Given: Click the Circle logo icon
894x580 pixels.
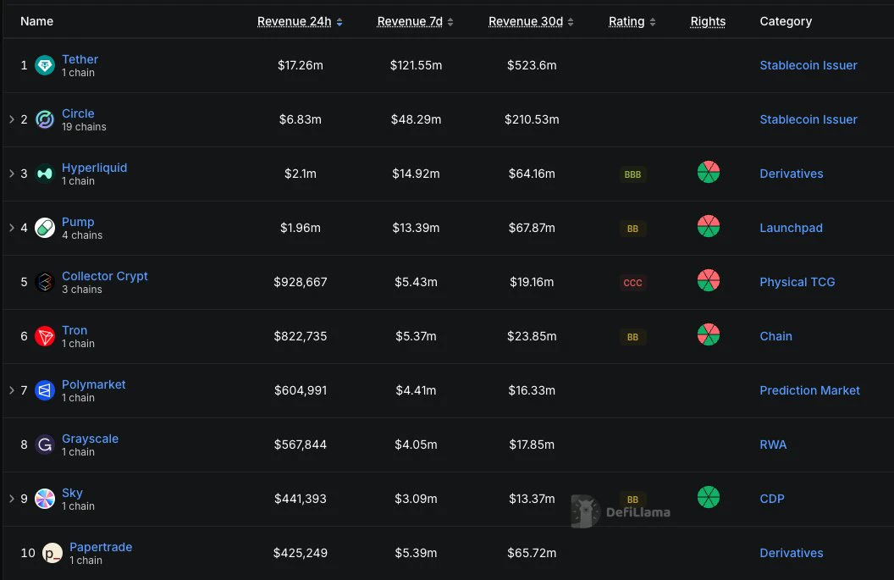Looking at the screenshot, I should pos(45,119).
